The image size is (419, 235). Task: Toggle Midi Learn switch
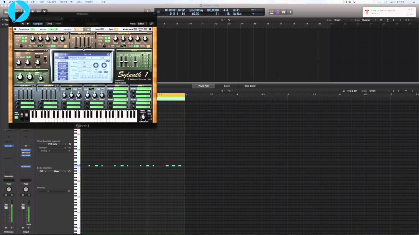[136, 29]
